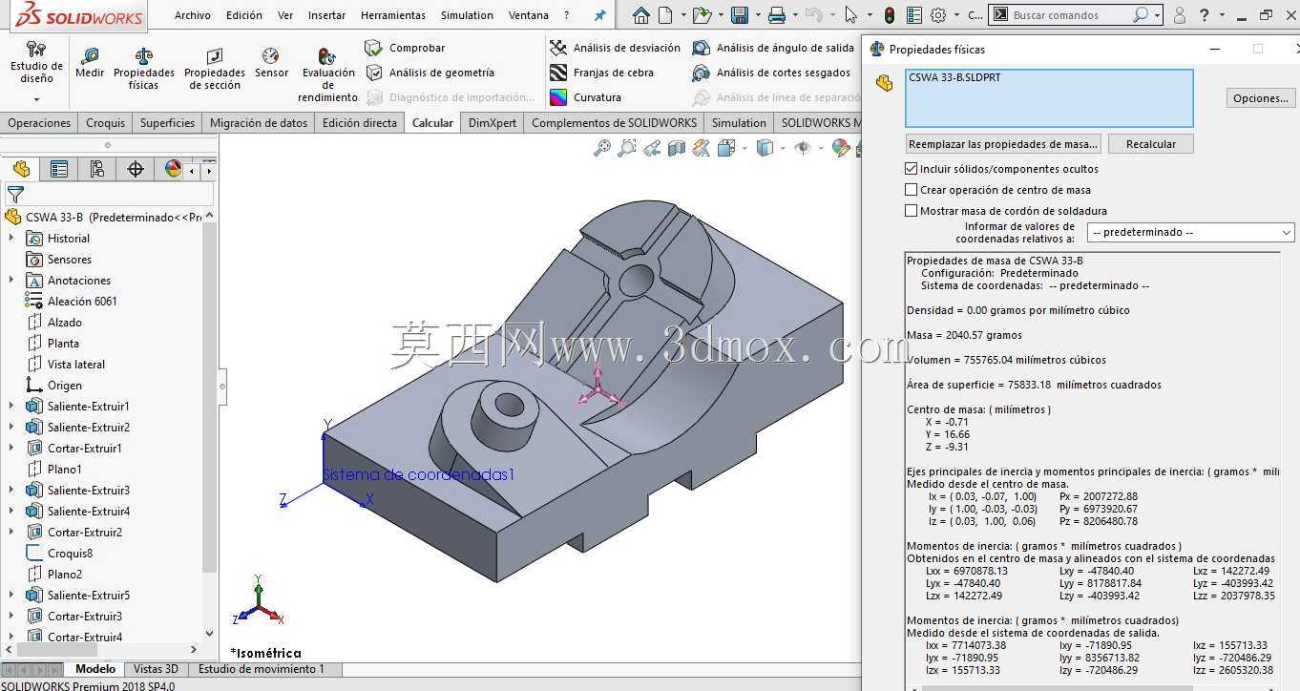Open the Estudio de movimiento 1 tab
1300x691 pixels.
click(x=262, y=669)
